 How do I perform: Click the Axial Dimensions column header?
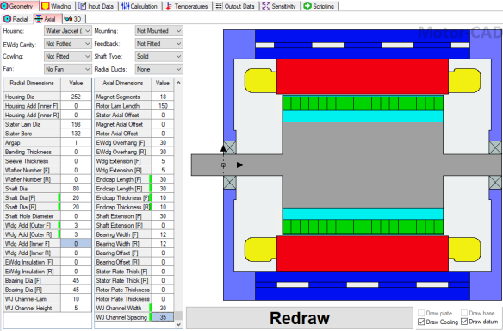122,84
